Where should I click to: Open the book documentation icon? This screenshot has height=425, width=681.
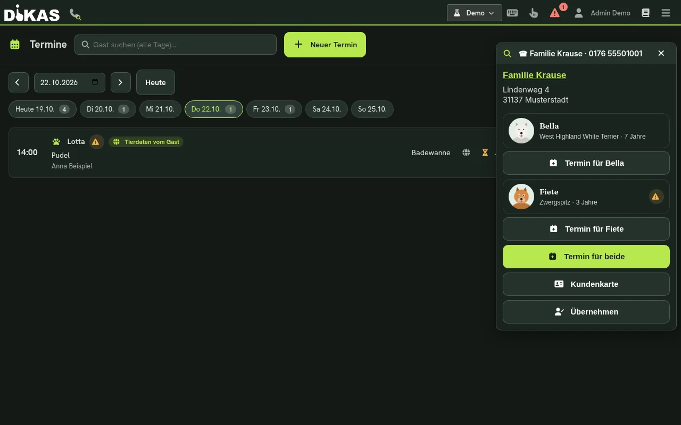click(x=645, y=13)
